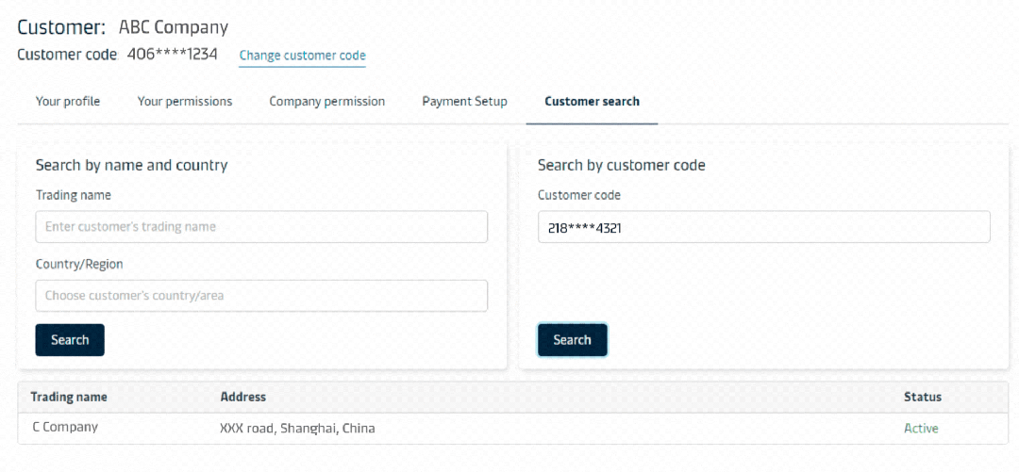Open the Country/Region dropdown field

261,296
